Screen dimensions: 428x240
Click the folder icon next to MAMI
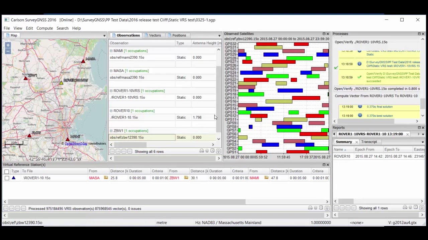click(266, 178)
